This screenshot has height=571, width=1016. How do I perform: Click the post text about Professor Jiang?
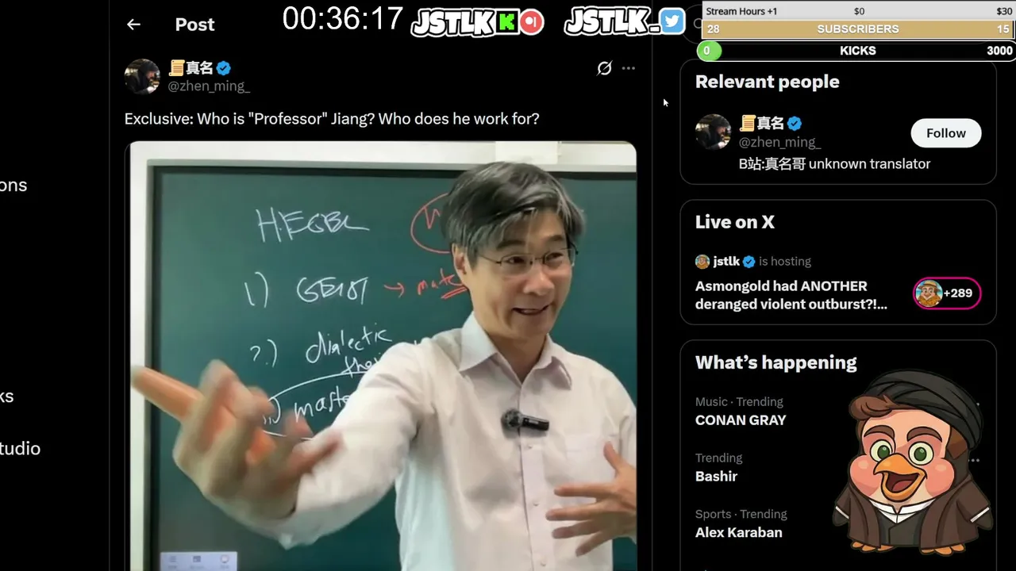(332, 119)
